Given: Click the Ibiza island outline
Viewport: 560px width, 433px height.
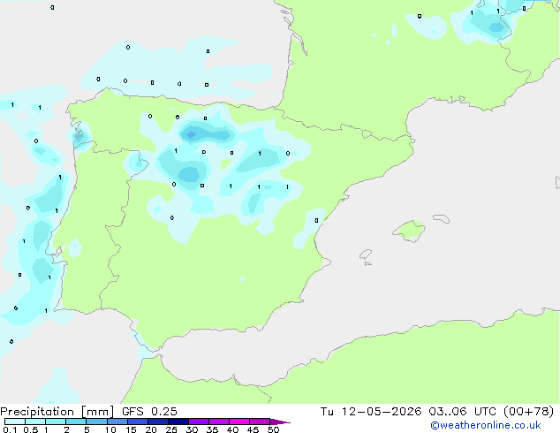Looking at the screenshot, I should point(366,254).
